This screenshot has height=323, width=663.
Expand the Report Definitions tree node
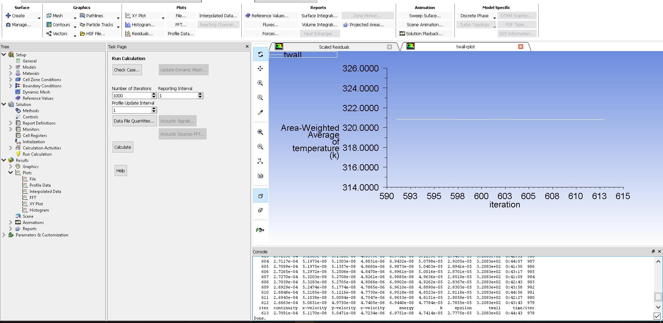(x=11, y=123)
